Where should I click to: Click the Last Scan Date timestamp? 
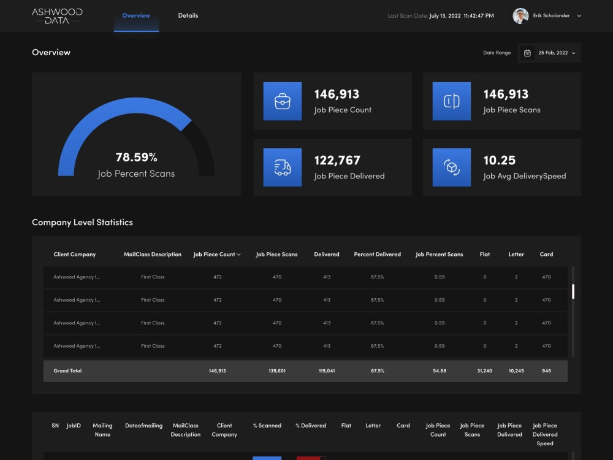point(462,16)
